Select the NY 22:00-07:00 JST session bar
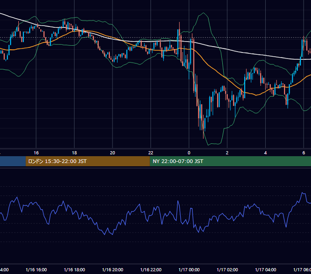 pos(230,161)
